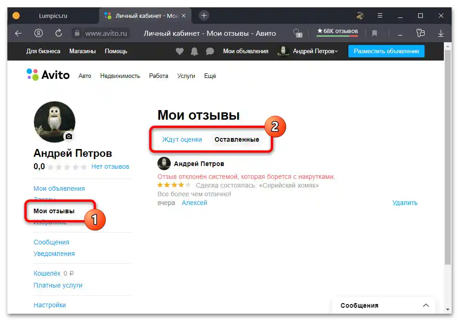The image size is (459, 321).
Task: Click «Сделка состоялась: «Сирийский хомяк»» text
Action: click(257, 185)
